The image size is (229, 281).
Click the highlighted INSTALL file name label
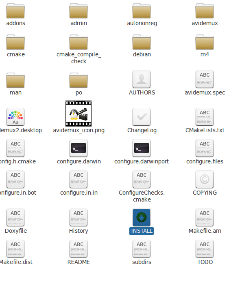click(142, 231)
